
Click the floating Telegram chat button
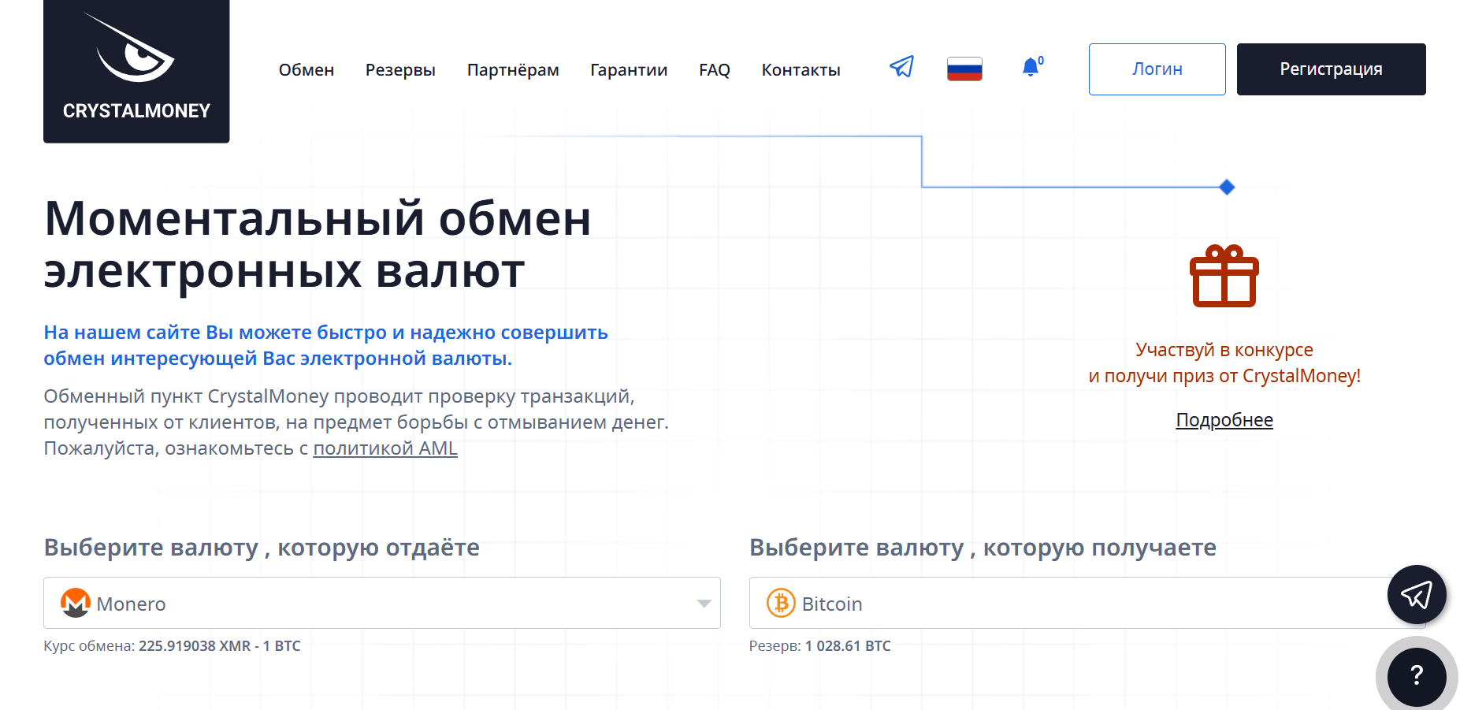pyautogui.click(x=1416, y=595)
